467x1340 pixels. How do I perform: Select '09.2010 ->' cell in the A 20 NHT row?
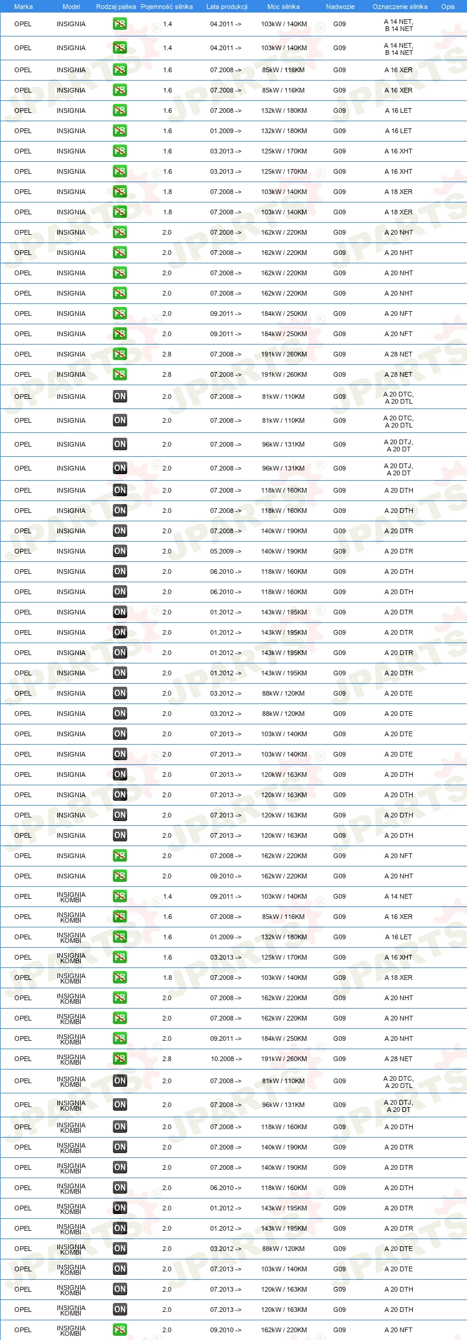[x=226, y=876]
